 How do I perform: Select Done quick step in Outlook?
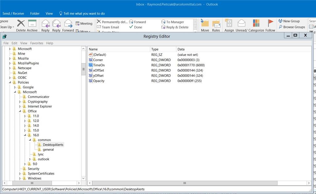(136, 27)
